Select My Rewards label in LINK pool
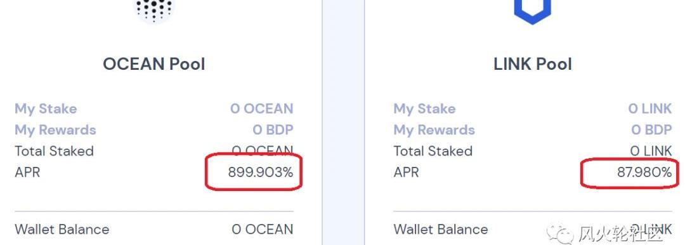 point(434,130)
